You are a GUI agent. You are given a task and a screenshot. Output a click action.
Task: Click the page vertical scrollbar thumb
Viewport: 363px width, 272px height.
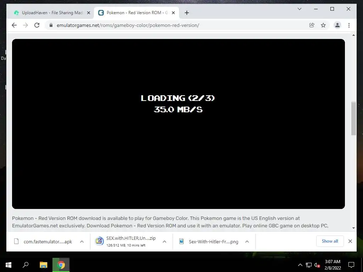[x=353, y=118]
